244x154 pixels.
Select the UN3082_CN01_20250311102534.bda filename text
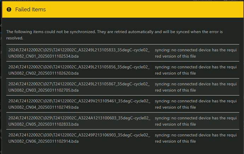tap(43, 56)
